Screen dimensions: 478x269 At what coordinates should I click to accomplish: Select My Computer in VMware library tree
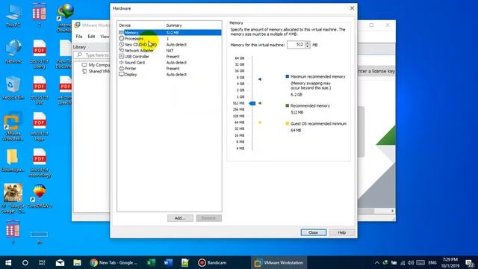coord(96,65)
